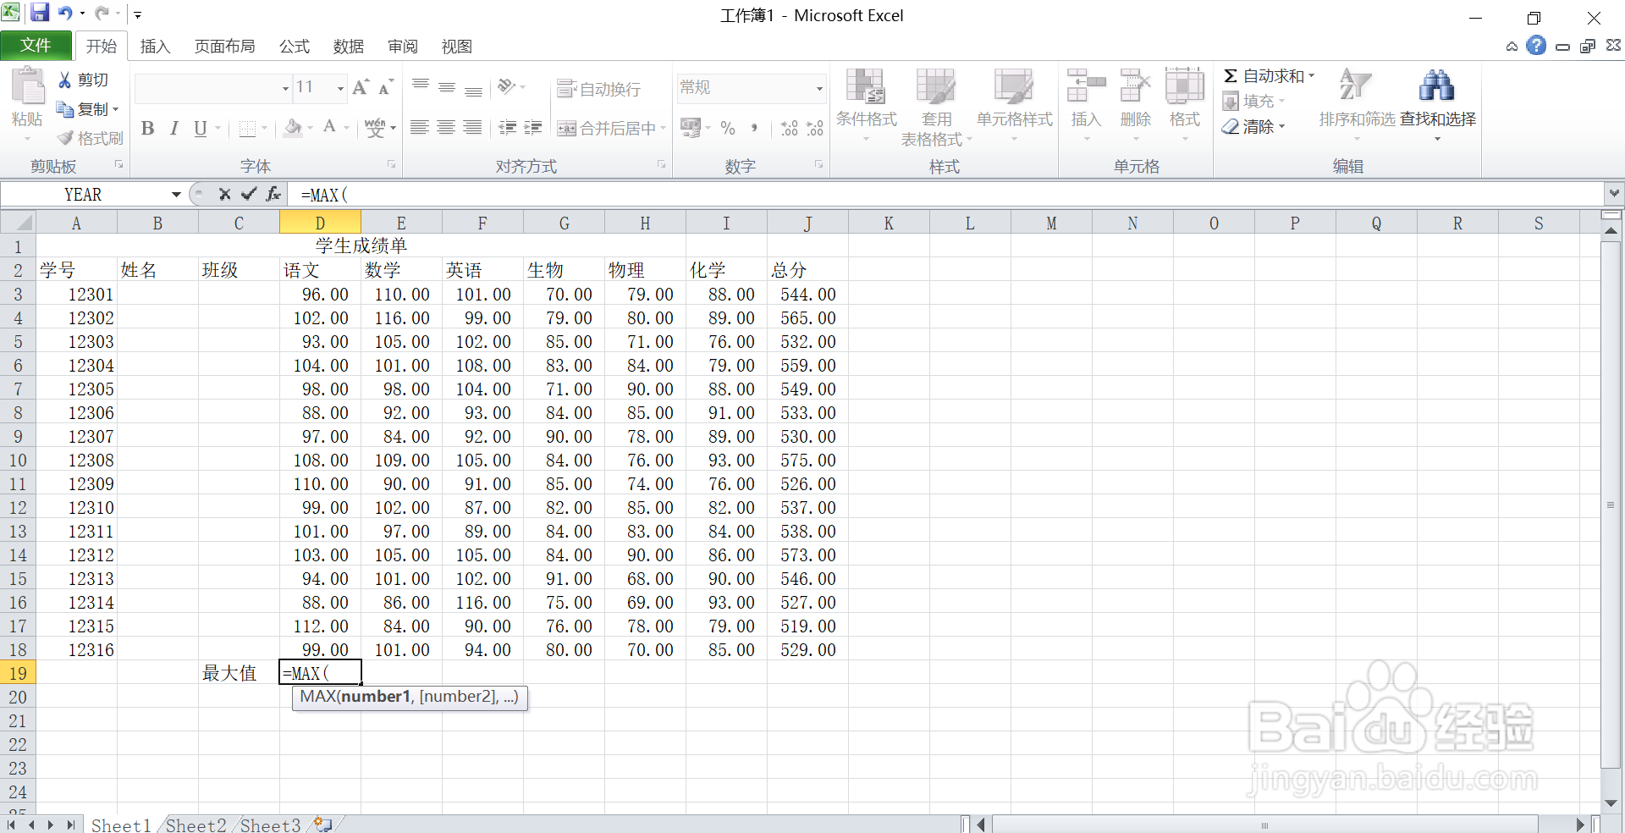Select left text alignment

(x=420, y=128)
